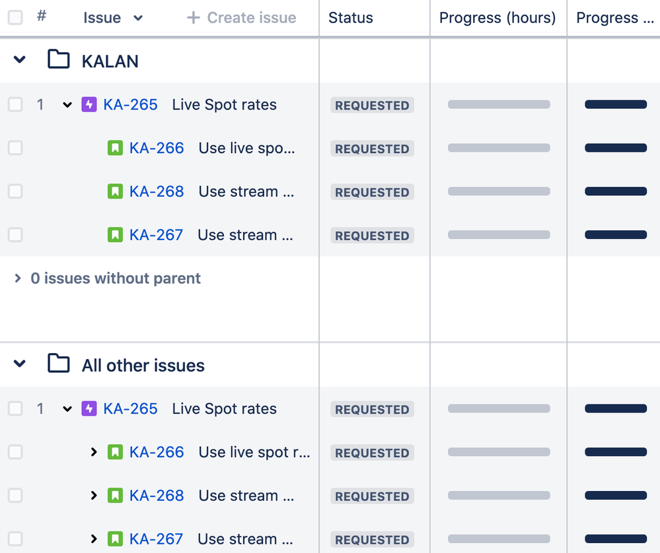This screenshot has width=660, height=553.
Task: Click the green story icon beside KA-267
Action: (116, 235)
